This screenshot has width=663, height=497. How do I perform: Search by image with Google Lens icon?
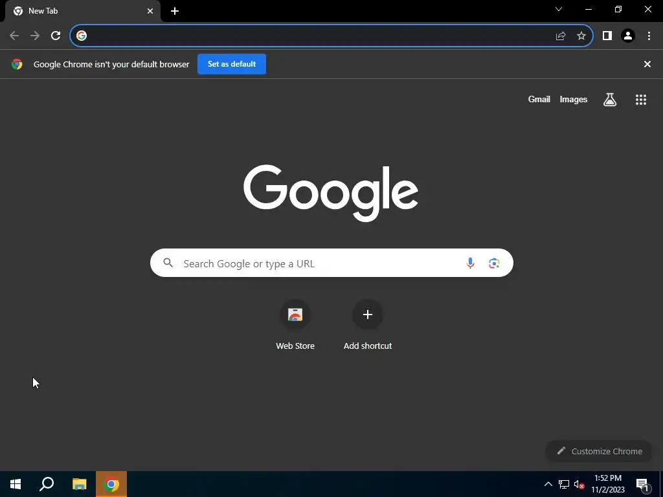(x=494, y=263)
